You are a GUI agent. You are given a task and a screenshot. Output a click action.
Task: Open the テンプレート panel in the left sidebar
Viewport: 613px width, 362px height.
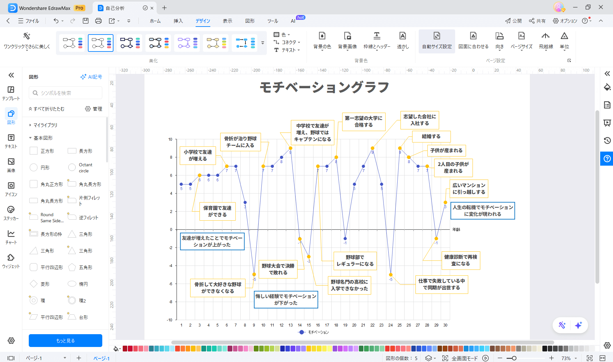(x=11, y=93)
